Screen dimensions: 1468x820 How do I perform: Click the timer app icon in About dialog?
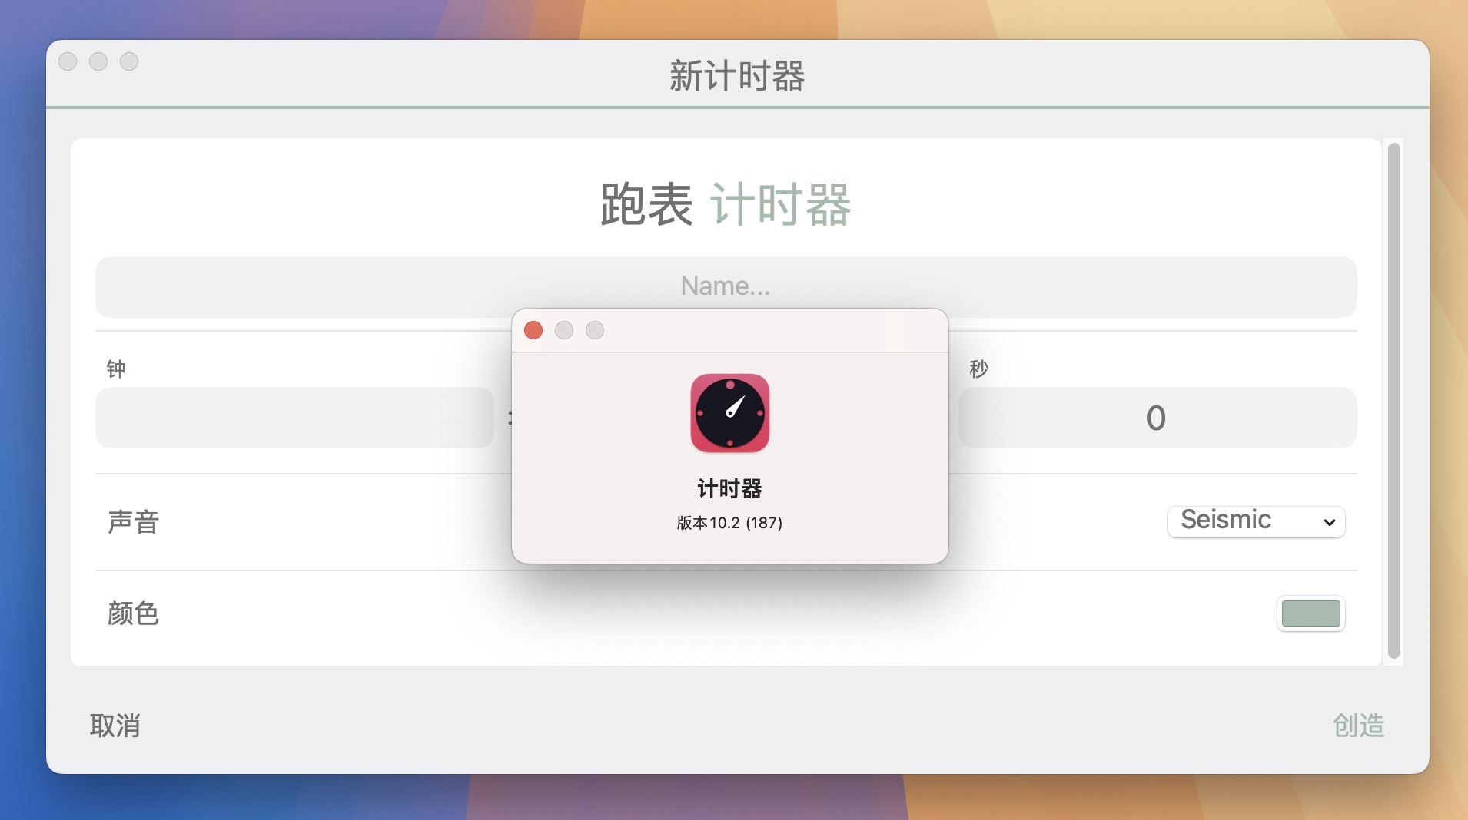click(729, 413)
